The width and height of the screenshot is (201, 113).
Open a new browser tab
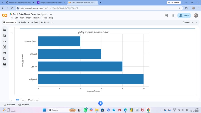click(100, 2)
